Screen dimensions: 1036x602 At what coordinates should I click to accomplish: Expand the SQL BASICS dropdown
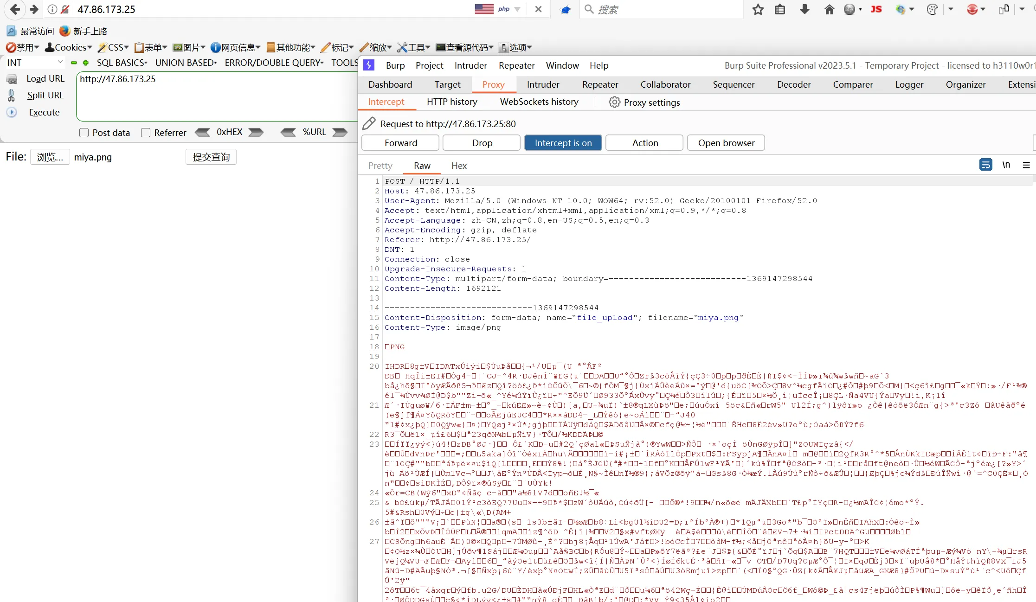point(122,63)
